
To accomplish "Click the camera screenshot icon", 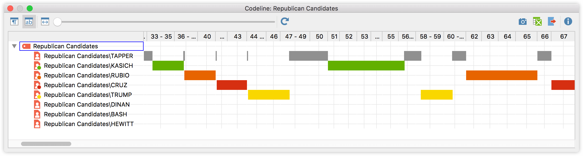I will click(523, 22).
